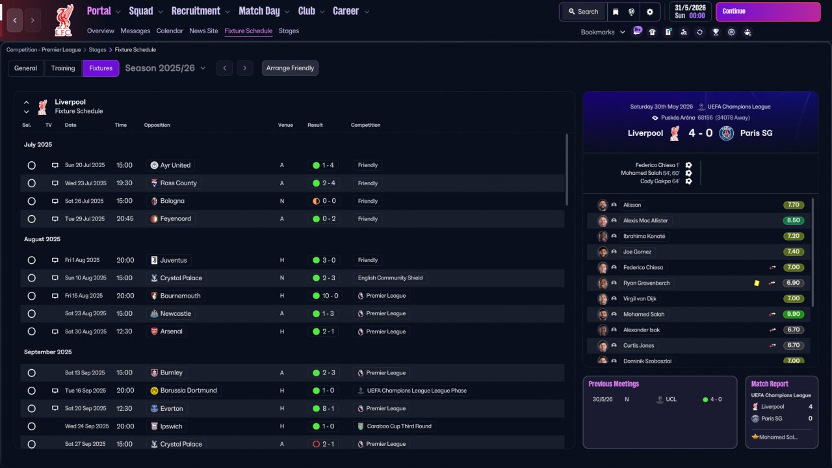Click the Arrange Friendly button
The image size is (832, 468).
point(290,68)
